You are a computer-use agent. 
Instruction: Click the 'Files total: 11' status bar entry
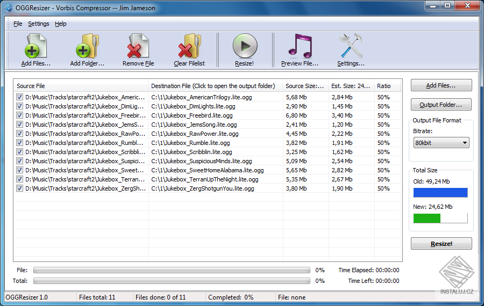tap(97, 297)
